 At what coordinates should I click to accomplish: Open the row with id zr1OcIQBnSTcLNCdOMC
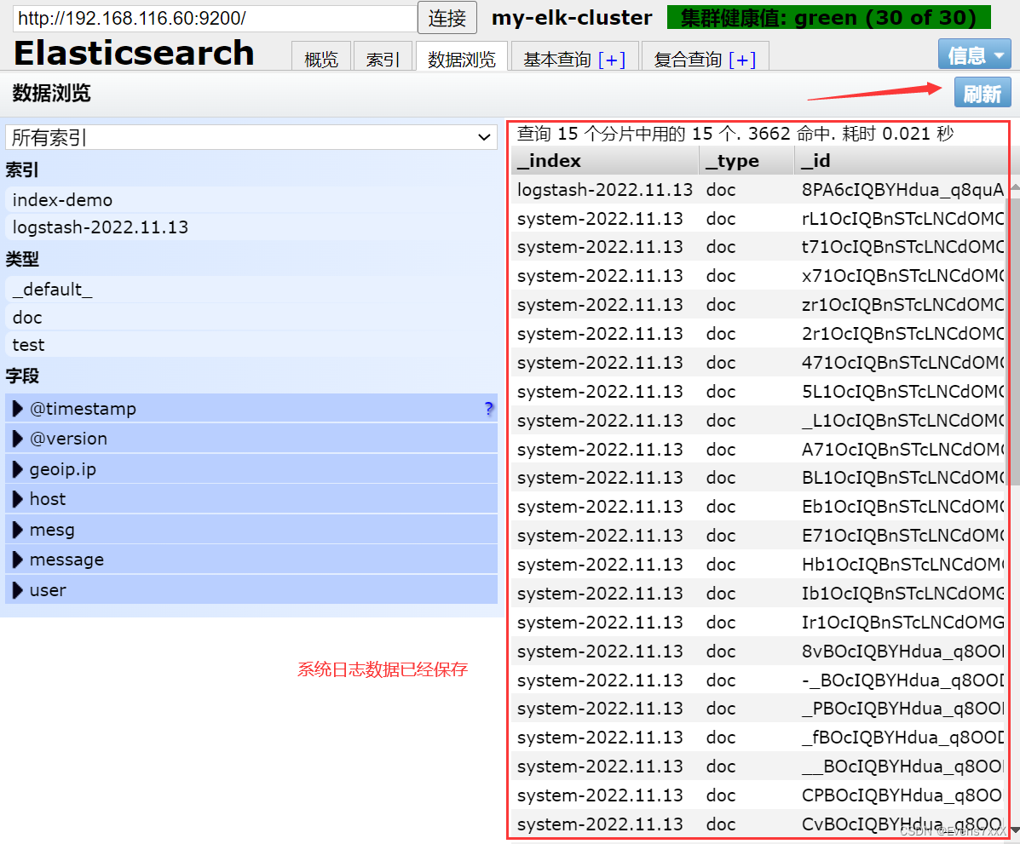click(758, 304)
